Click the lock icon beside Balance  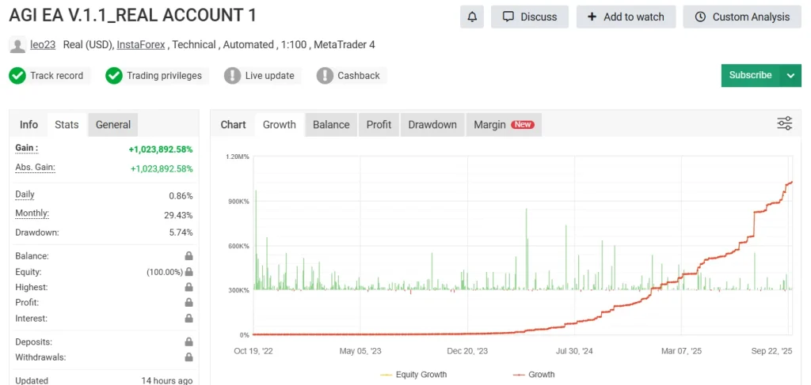188,256
